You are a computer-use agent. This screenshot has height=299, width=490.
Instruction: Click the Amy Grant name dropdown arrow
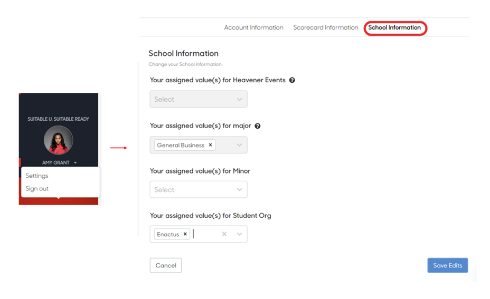coord(76,162)
